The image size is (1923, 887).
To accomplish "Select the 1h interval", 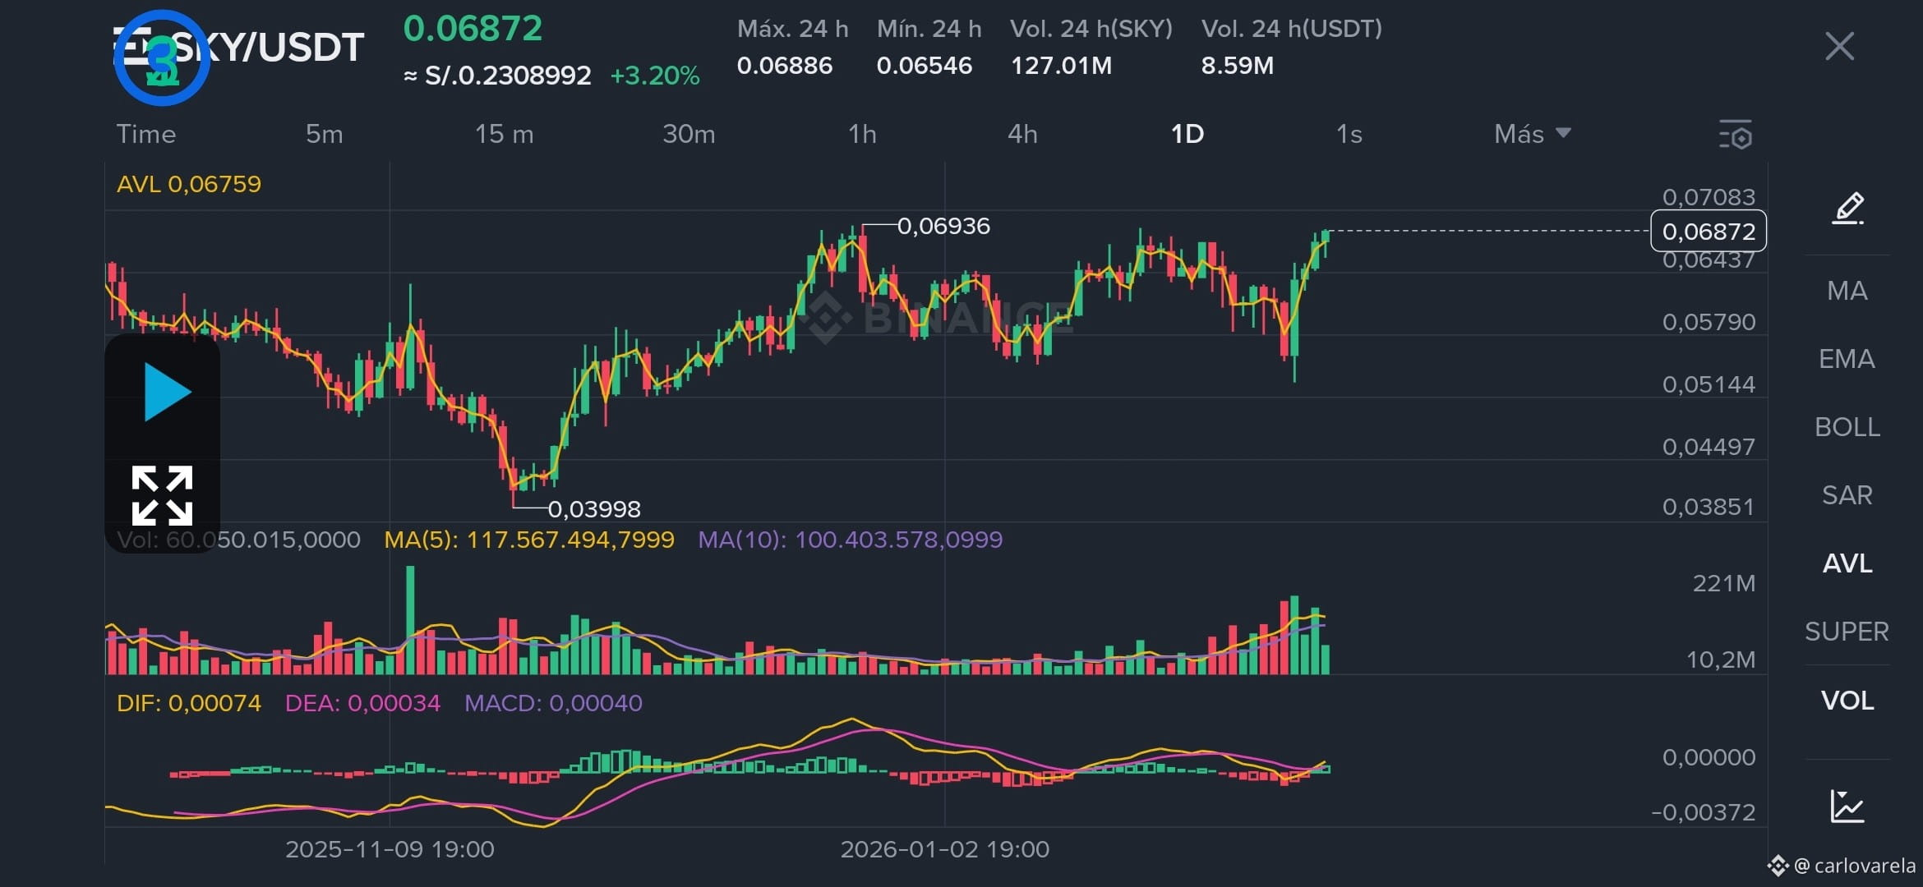I will [862, 134].
